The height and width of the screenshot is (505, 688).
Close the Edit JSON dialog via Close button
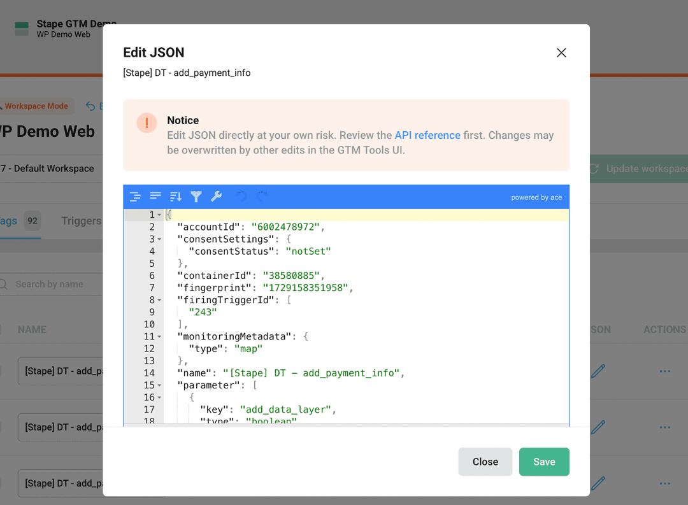pos(485,461)
